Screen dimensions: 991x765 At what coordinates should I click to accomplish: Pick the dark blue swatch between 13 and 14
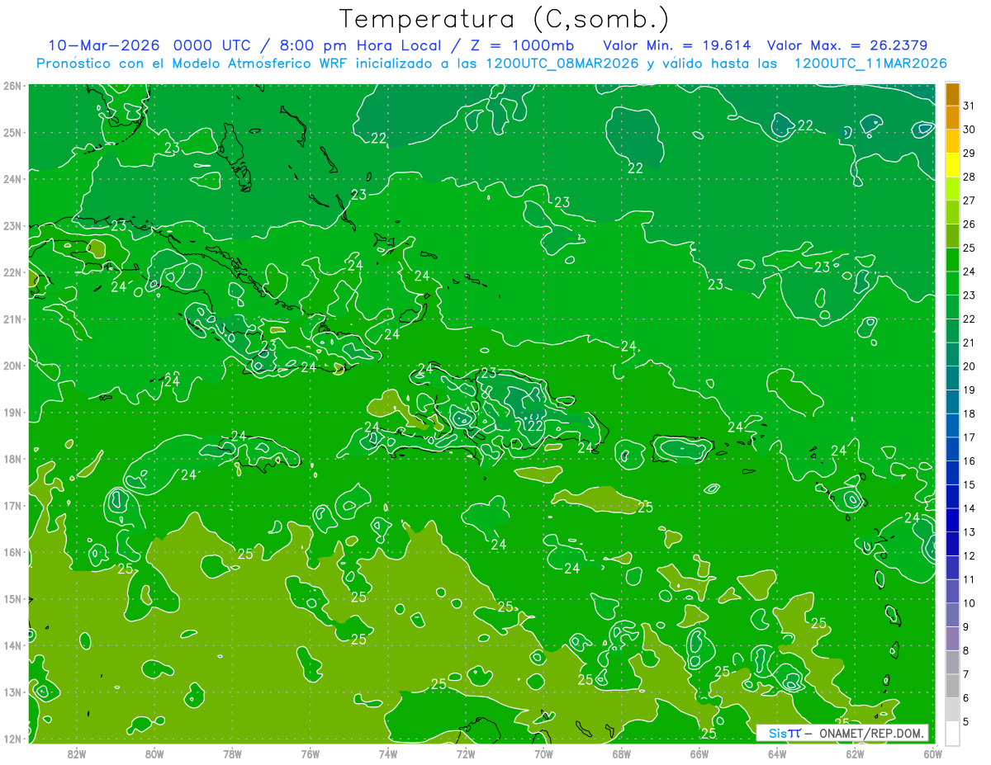coord(952,520)
